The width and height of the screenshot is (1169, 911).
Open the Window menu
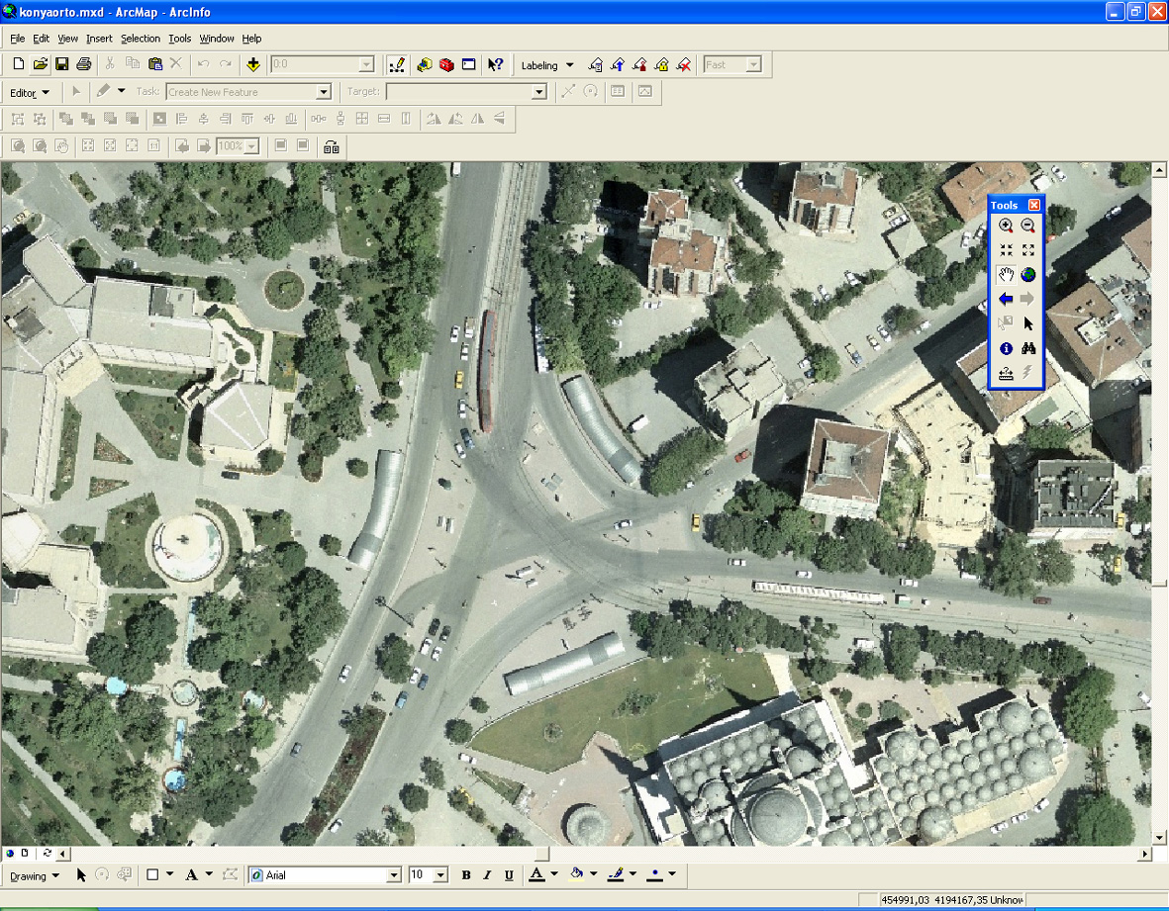[216, 39]
